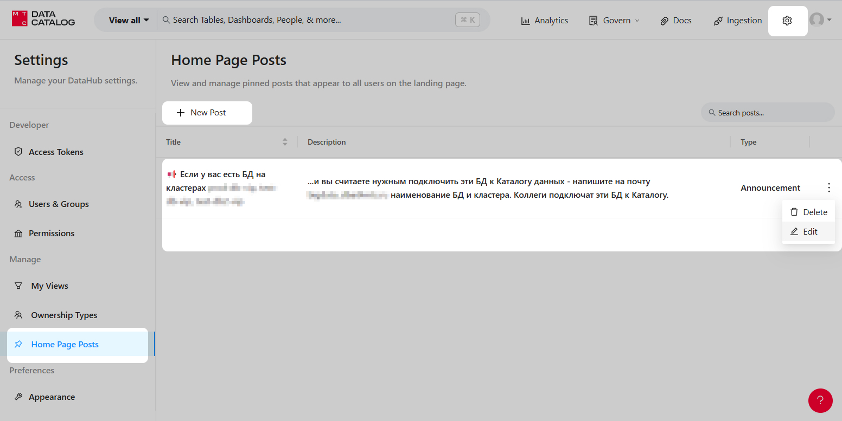
Task: Open the profile dropdown arrow next to avatar
Action: (829, 20)
